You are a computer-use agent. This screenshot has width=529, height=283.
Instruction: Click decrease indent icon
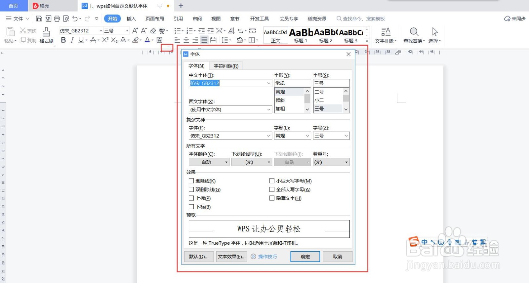coord(201,31)
